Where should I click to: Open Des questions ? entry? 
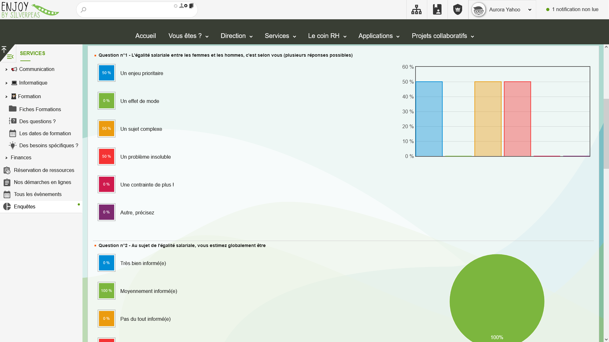[37, 121]
